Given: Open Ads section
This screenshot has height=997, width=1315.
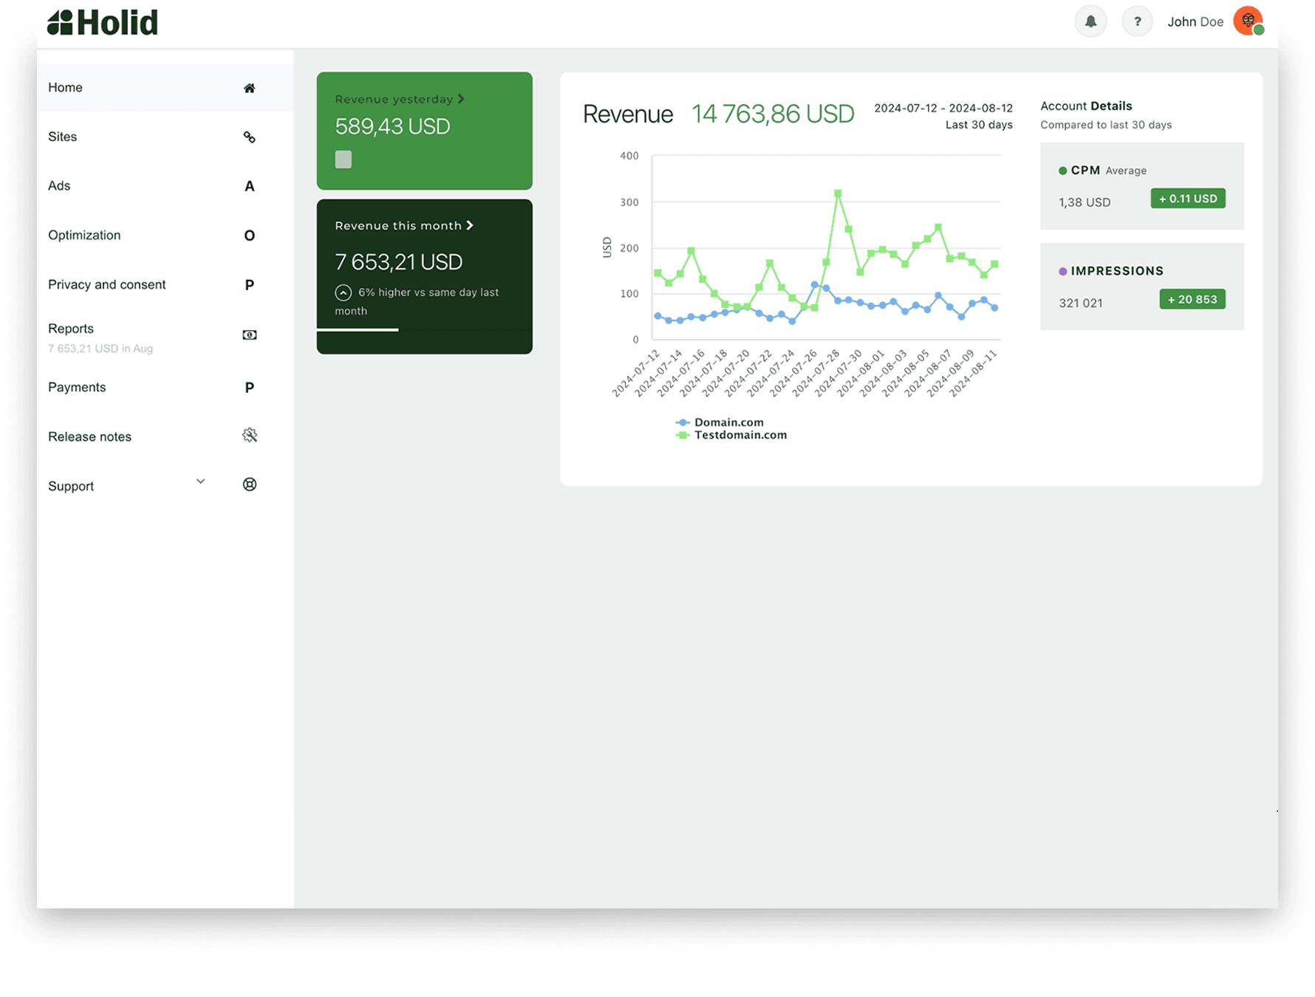Looking at the screenshot, I should (165, 186).
